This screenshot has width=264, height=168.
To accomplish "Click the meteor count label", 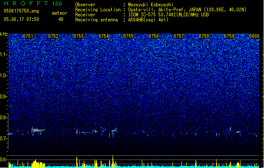I will tap(60, 13).
